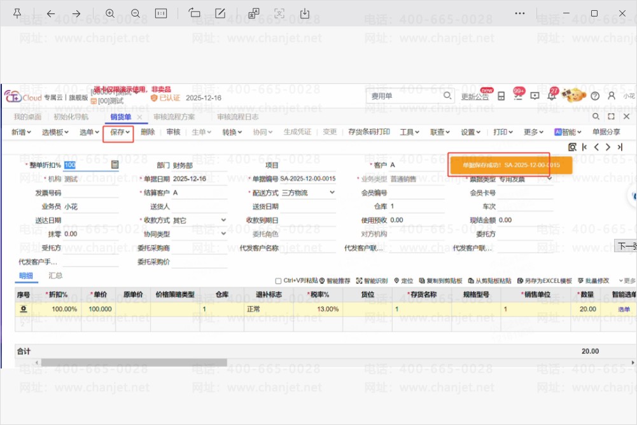Viewport: 637px width, 425px height.
Task: Toggle the Ctrl+V列粘贴 checkbox
Action: point(278,281)
